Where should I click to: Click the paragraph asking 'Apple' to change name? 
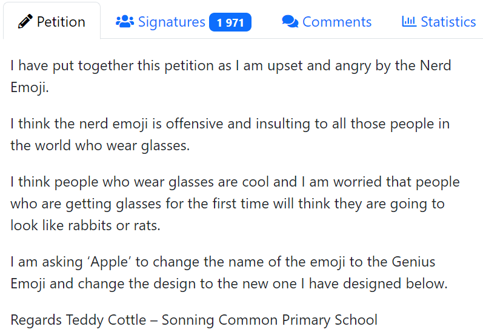point(229,273)
